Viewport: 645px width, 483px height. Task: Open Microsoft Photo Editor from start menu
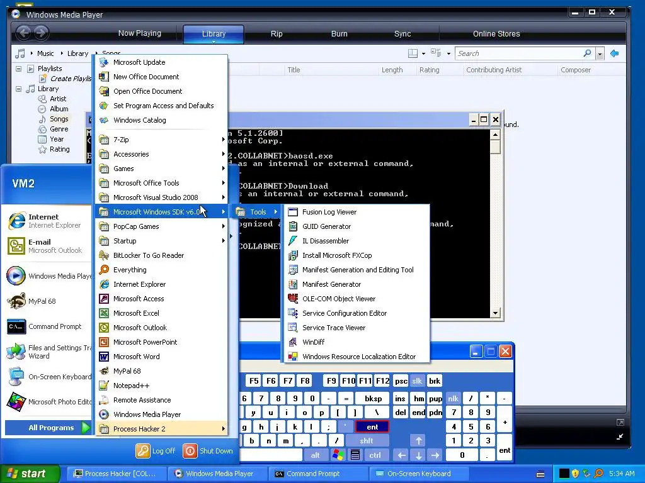click(49, 402)
